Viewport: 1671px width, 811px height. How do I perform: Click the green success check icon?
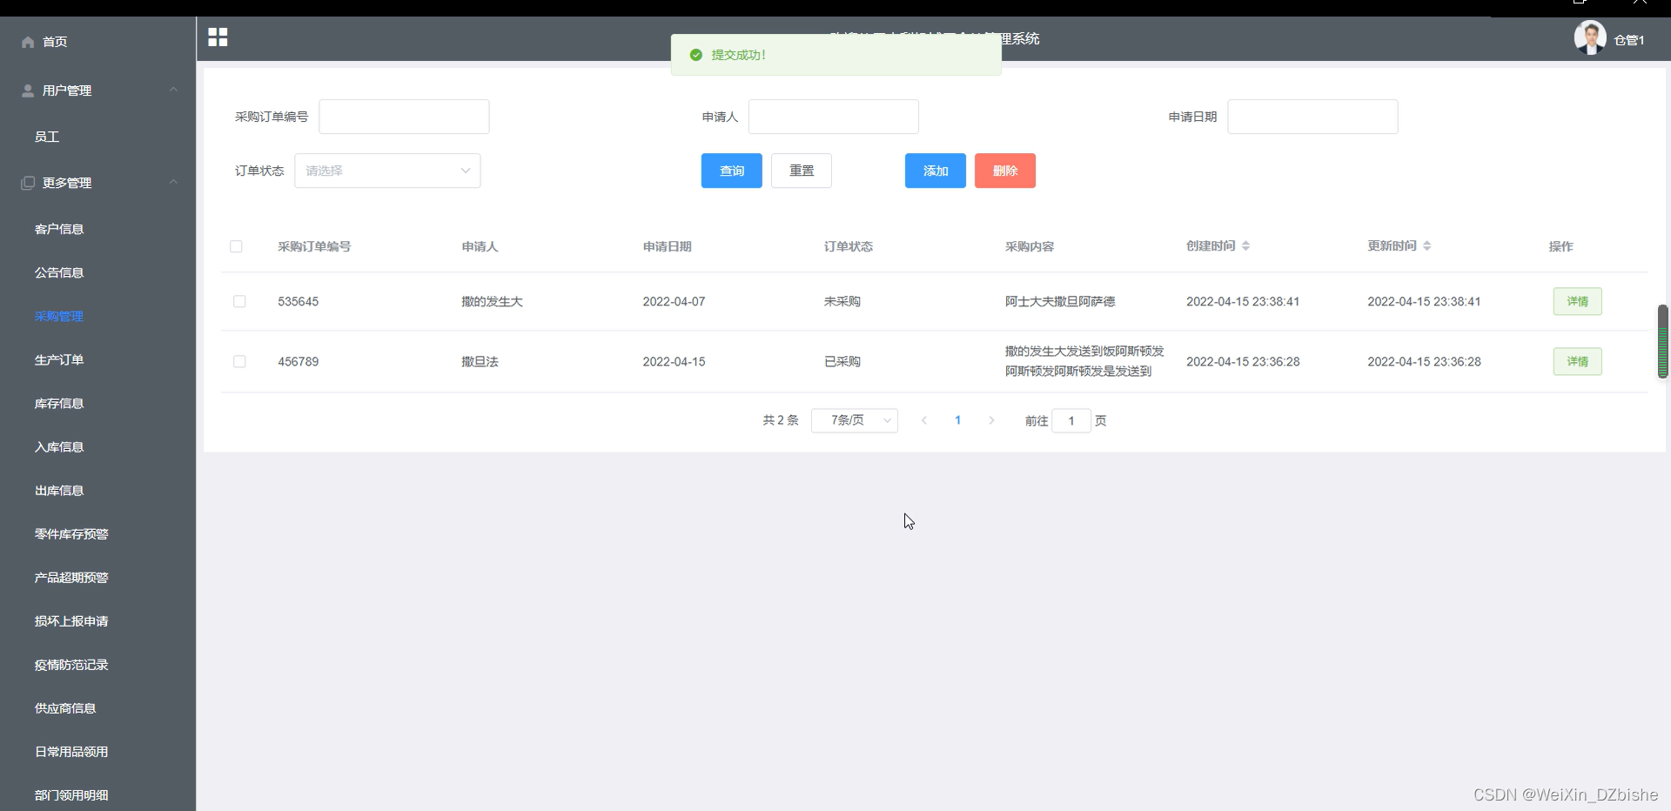(695, 55)
